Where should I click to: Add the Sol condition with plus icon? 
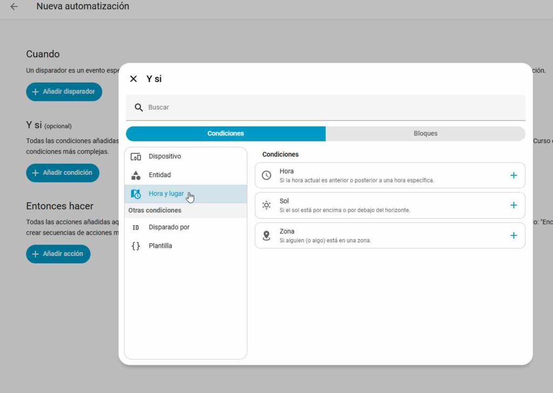tap(513, 205)
